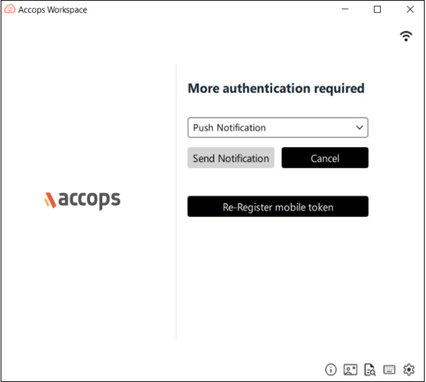Image resolution: width=426 pixels, height=382 pixels.
Task: Open the Push Notification authentication dropdown
Action: click(x=278, y=127)
